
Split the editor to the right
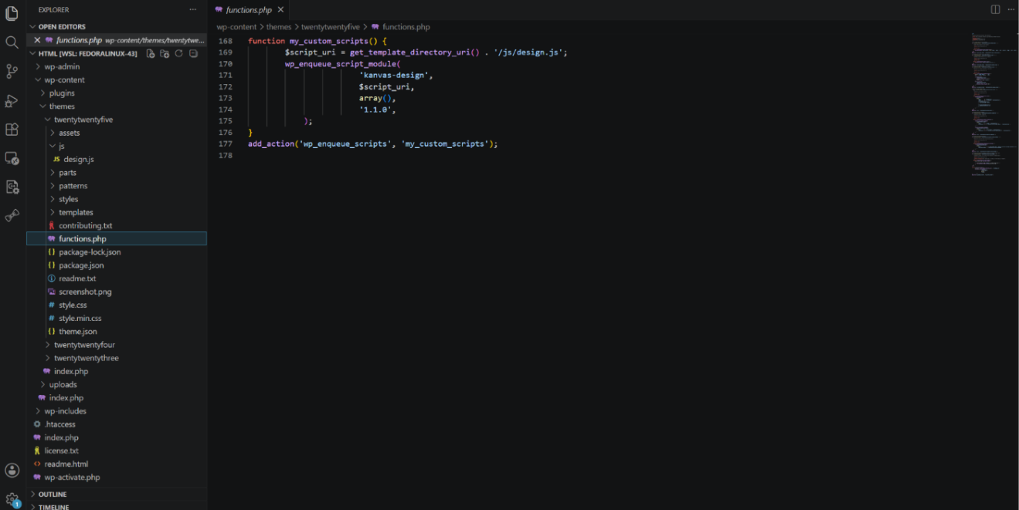[995, 9]
